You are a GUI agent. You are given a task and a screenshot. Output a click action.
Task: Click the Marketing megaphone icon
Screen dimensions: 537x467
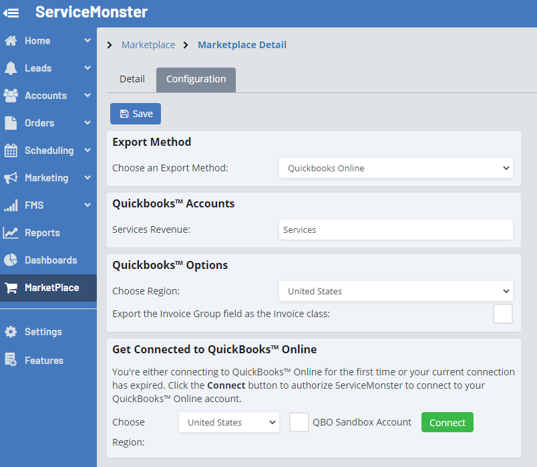11,178
